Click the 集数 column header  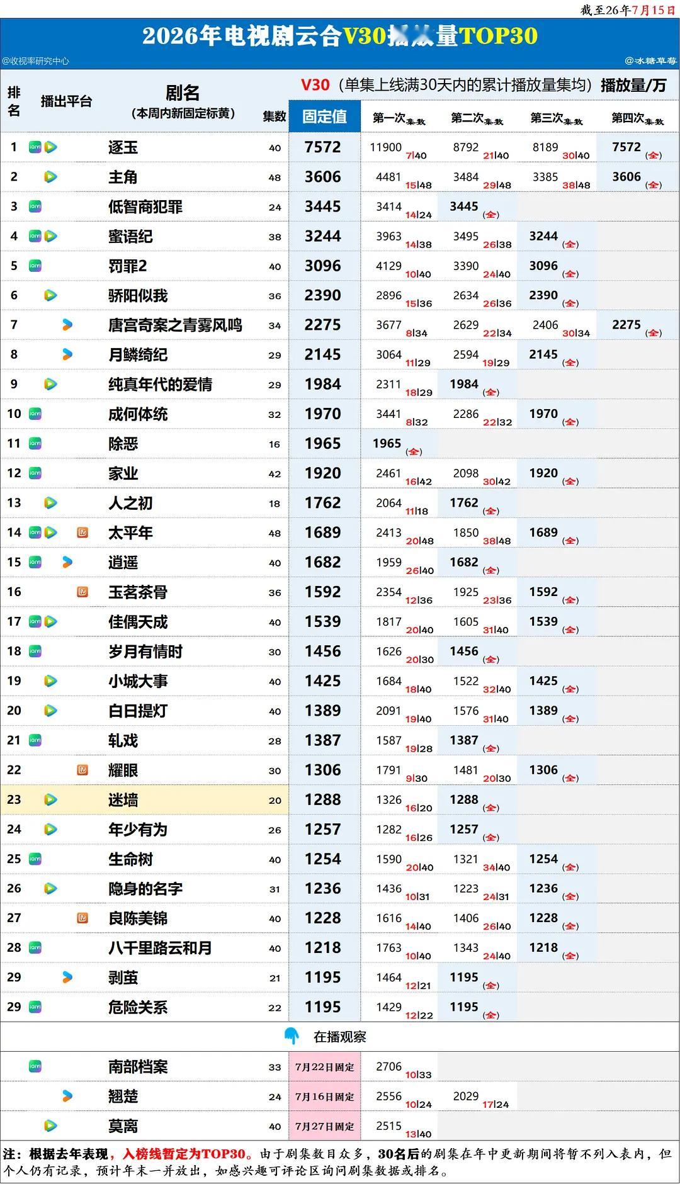tap(275, 116)
